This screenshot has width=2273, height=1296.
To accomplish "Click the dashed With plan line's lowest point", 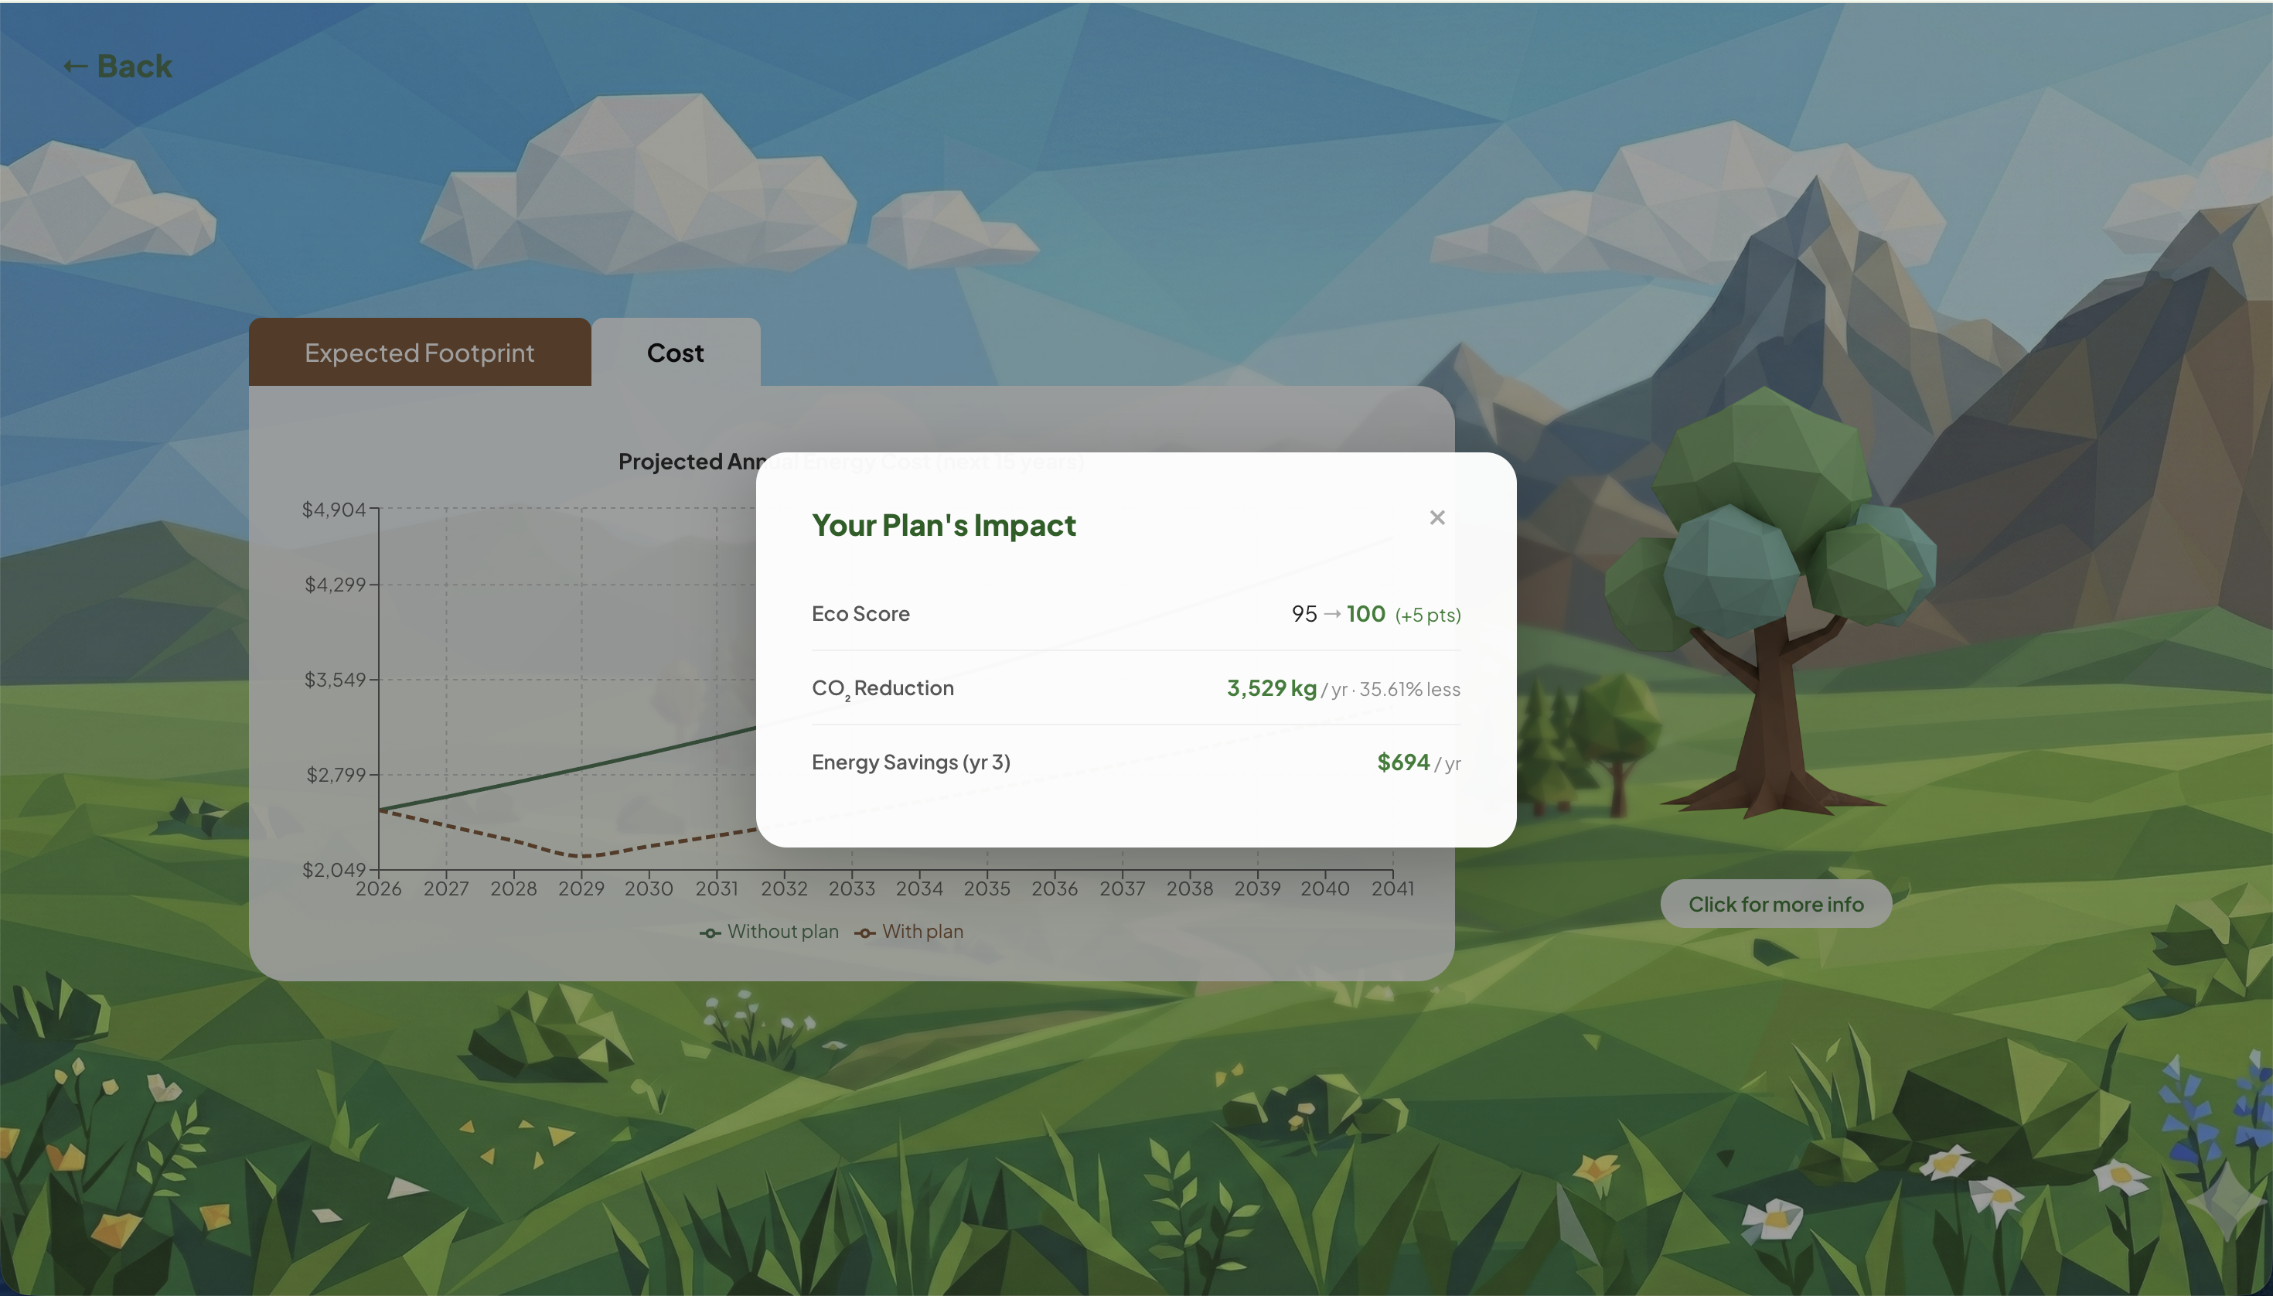I will 581,855.
